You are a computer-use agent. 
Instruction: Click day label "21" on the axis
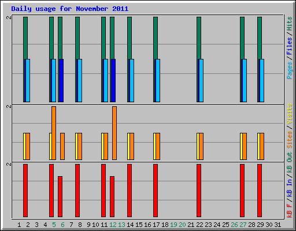191,225
